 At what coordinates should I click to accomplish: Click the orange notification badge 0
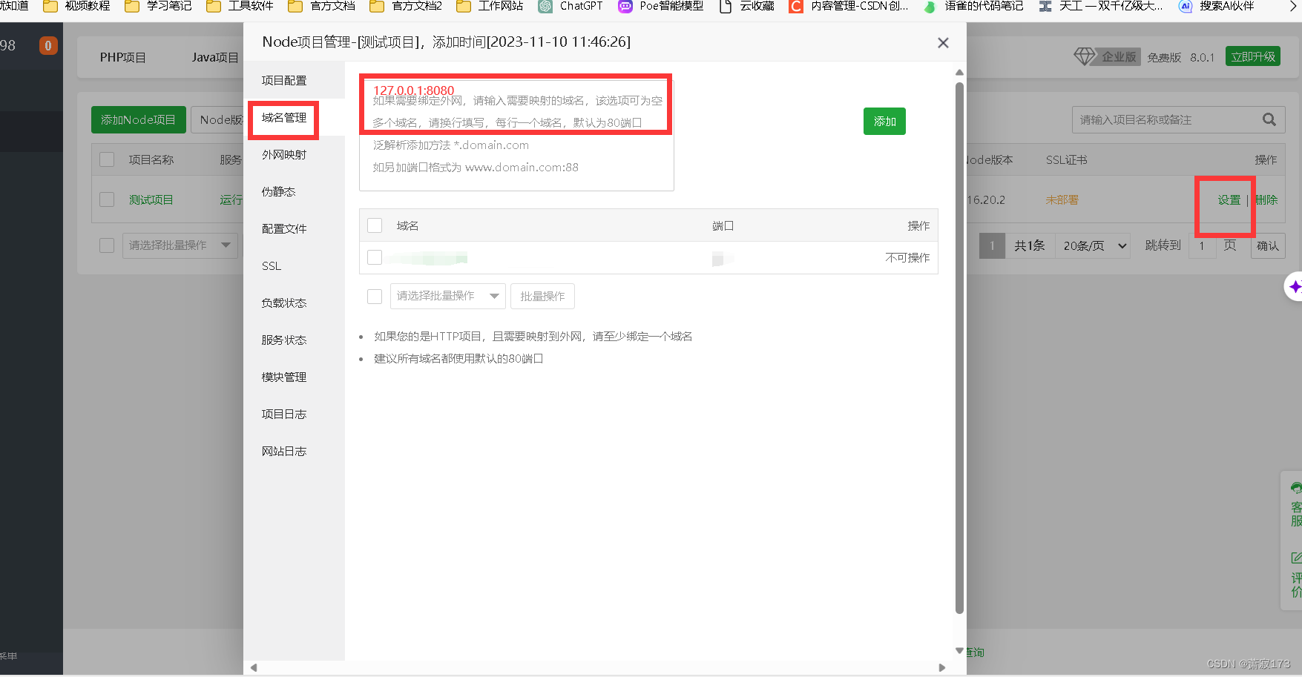click(x=48, y=46)
